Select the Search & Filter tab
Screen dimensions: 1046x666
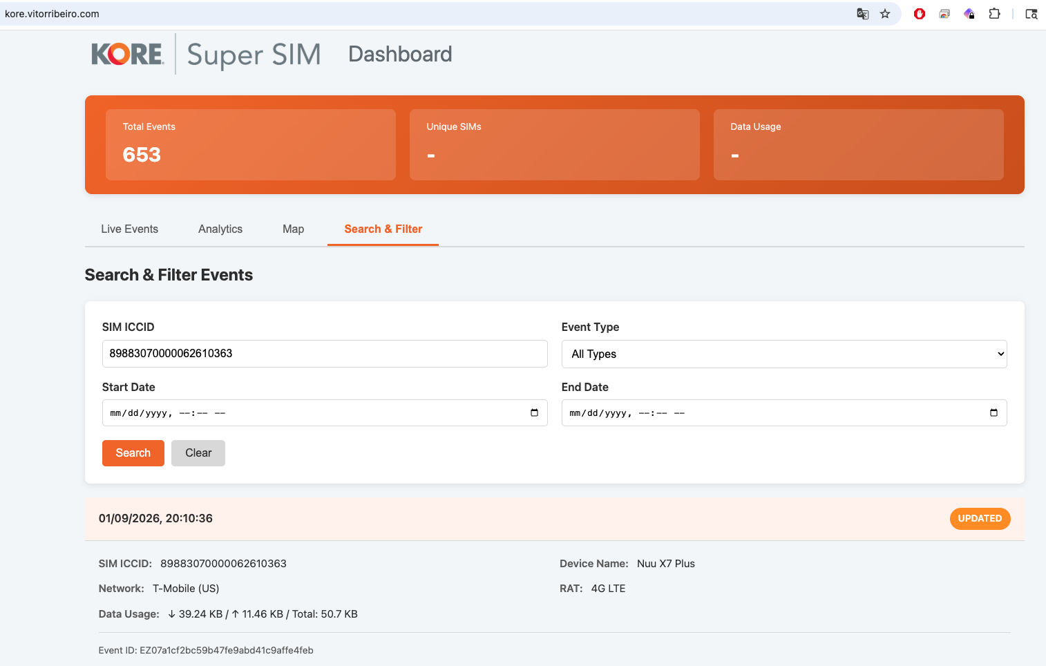coord(383,229)
